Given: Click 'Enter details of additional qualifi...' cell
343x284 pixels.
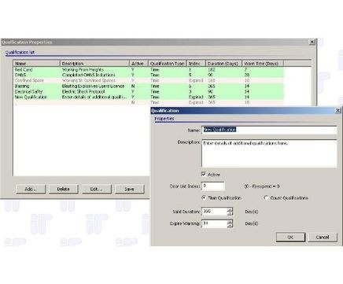Looking at the screenshot, I should pyautogui.click(x=94, y=97).
